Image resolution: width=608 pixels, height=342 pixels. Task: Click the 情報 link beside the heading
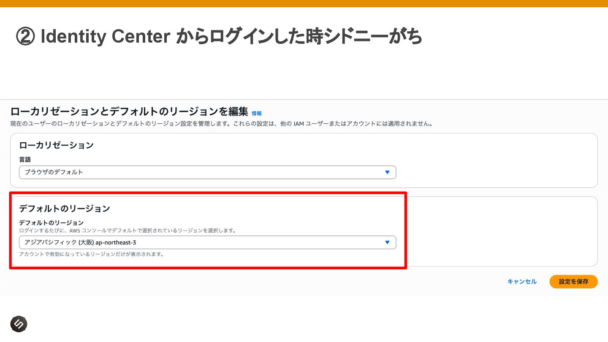tap(257, 113)
